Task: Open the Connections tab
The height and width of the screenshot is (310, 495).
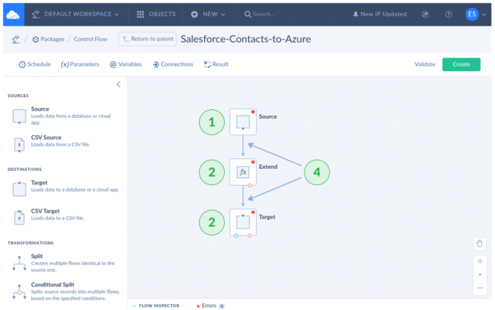Action: (x=173, y=65)
